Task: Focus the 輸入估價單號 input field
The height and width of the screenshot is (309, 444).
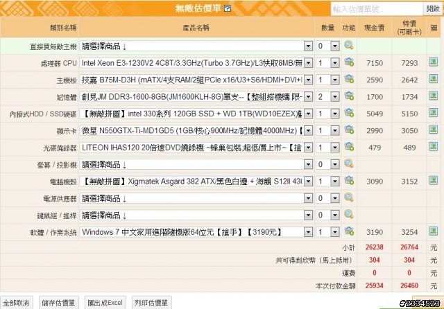Action: tap(377, 9)
